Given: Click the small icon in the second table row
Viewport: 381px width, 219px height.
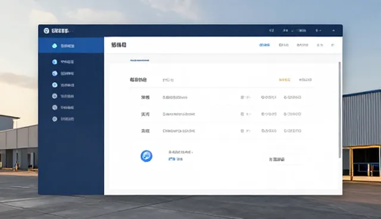Looking at the screenshot, I should click(x=242, y=114).
